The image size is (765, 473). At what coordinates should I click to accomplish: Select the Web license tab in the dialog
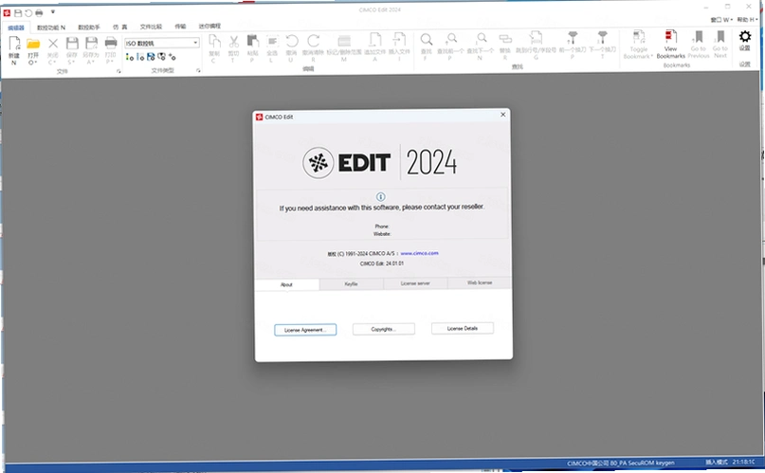click(480, 282)
